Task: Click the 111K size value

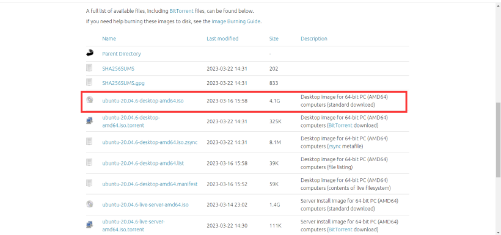Action: [275, 225]
